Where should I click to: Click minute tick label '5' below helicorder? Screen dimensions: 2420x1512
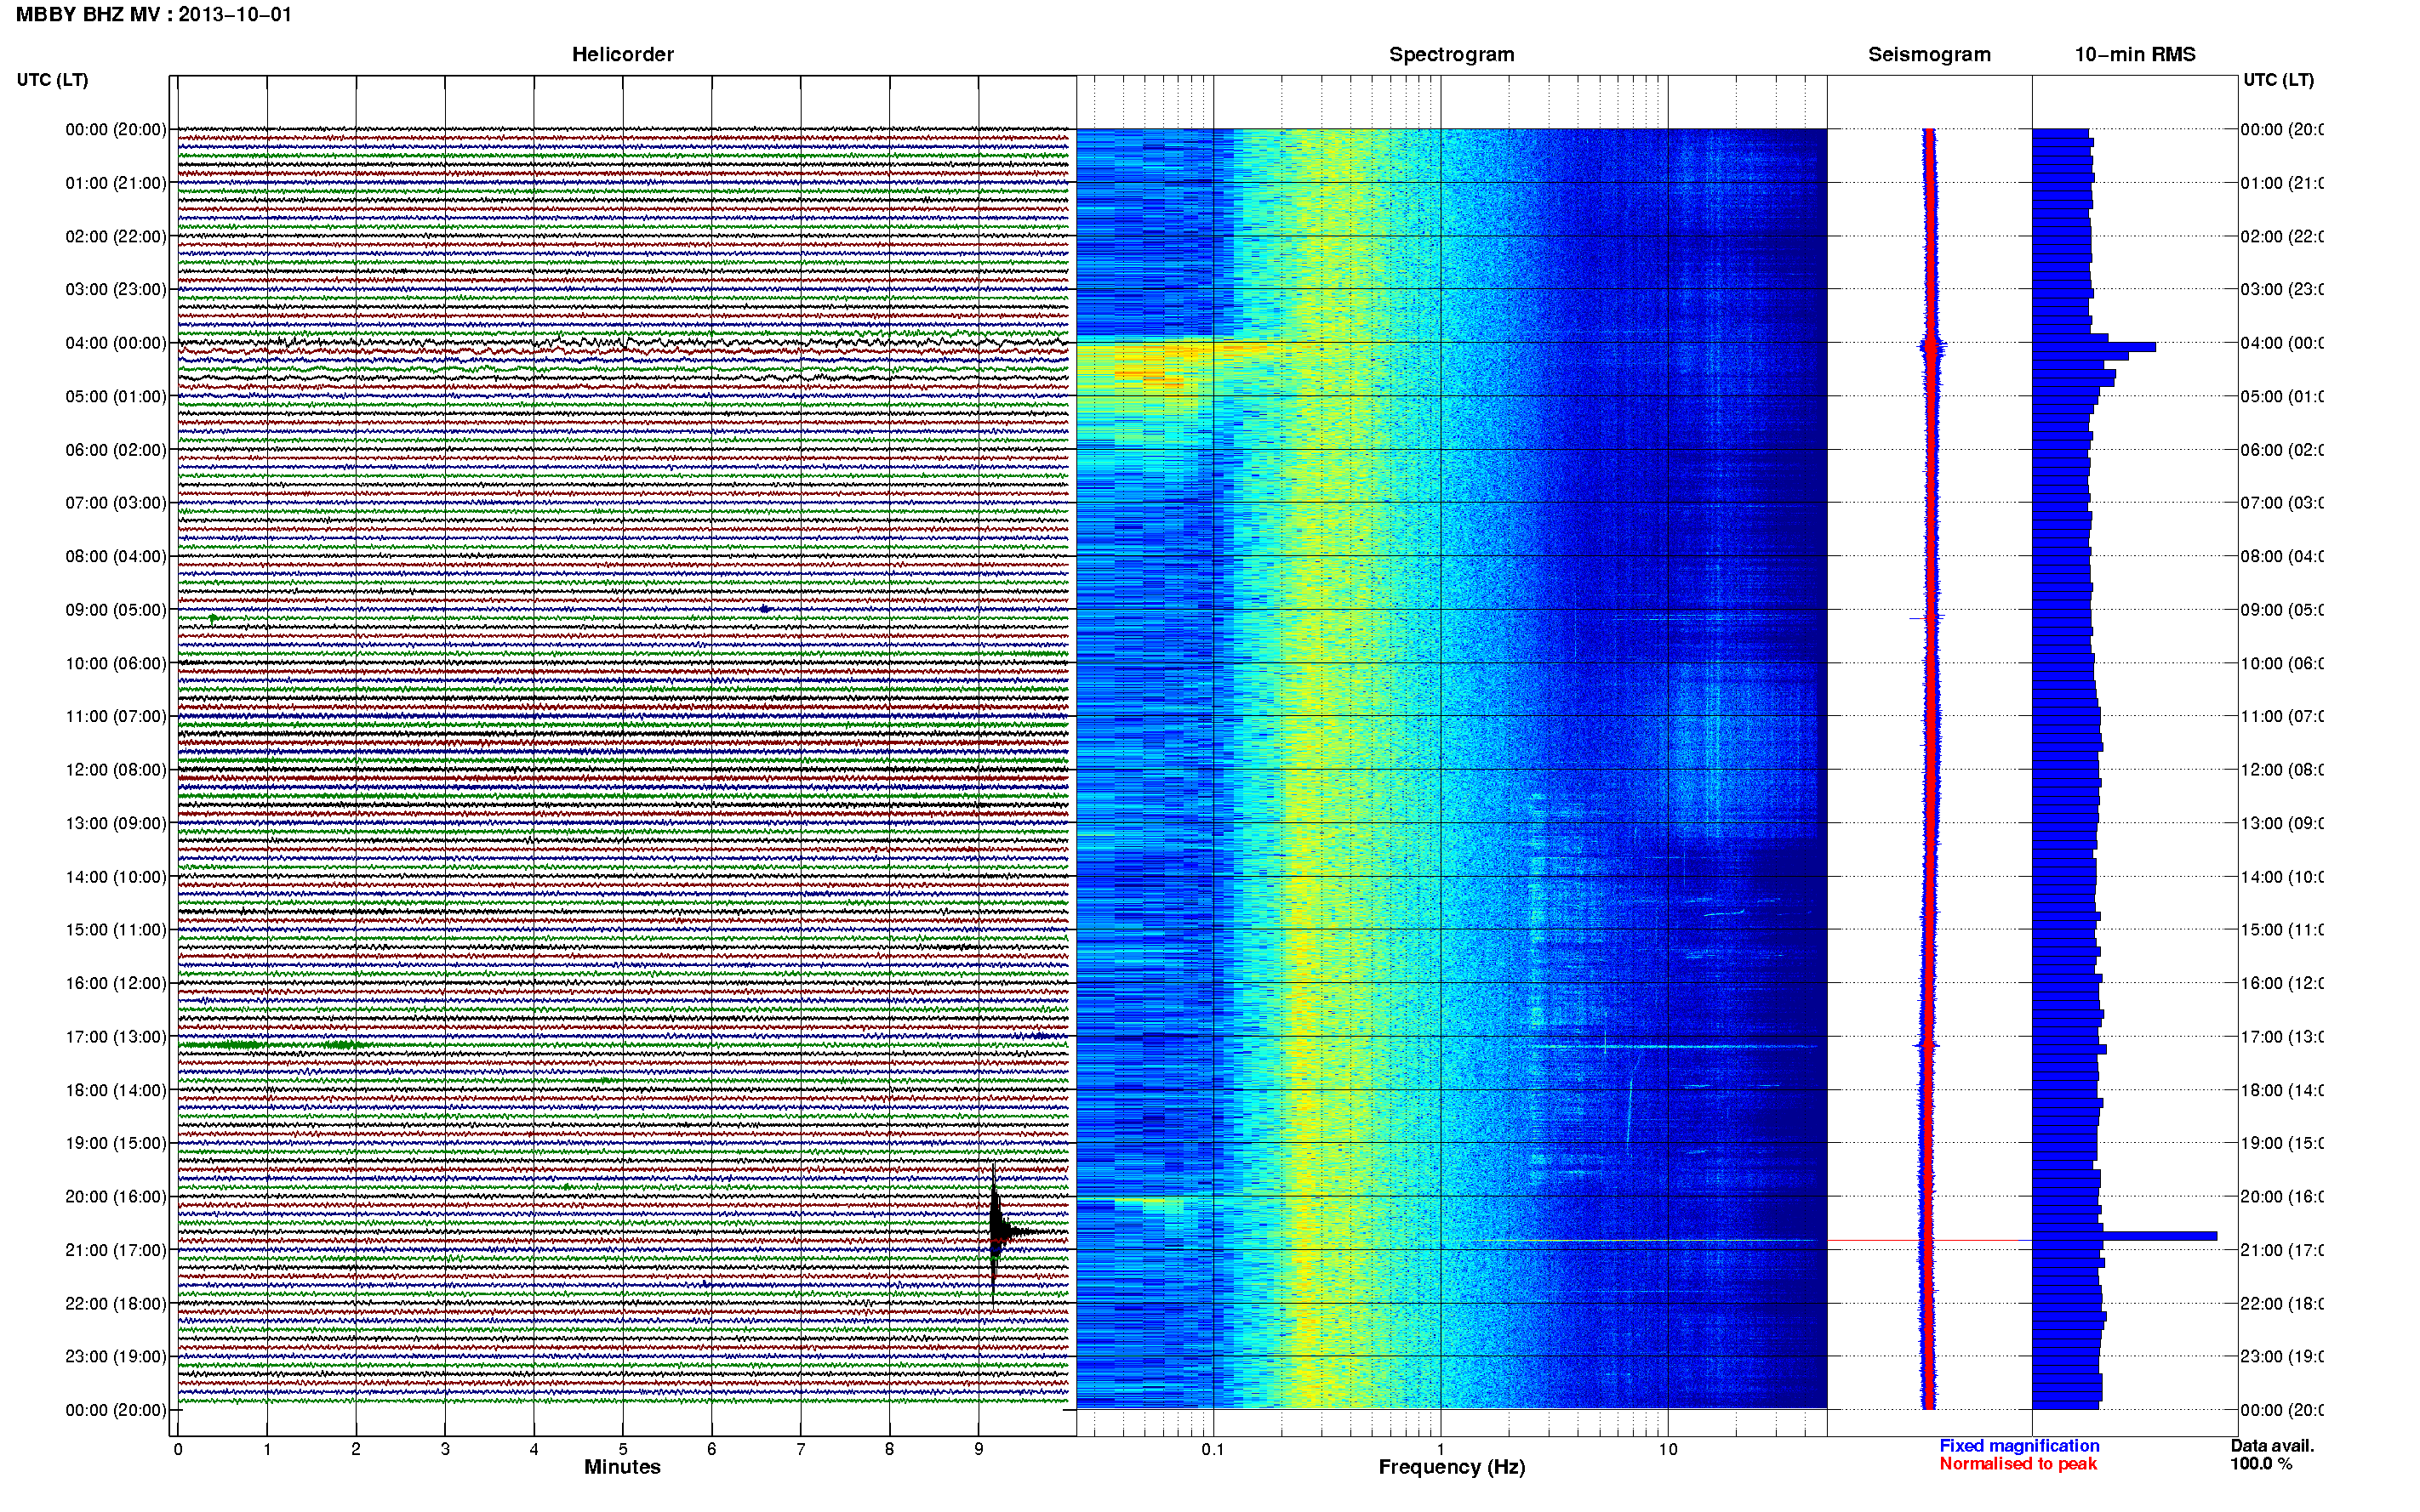622,1449
